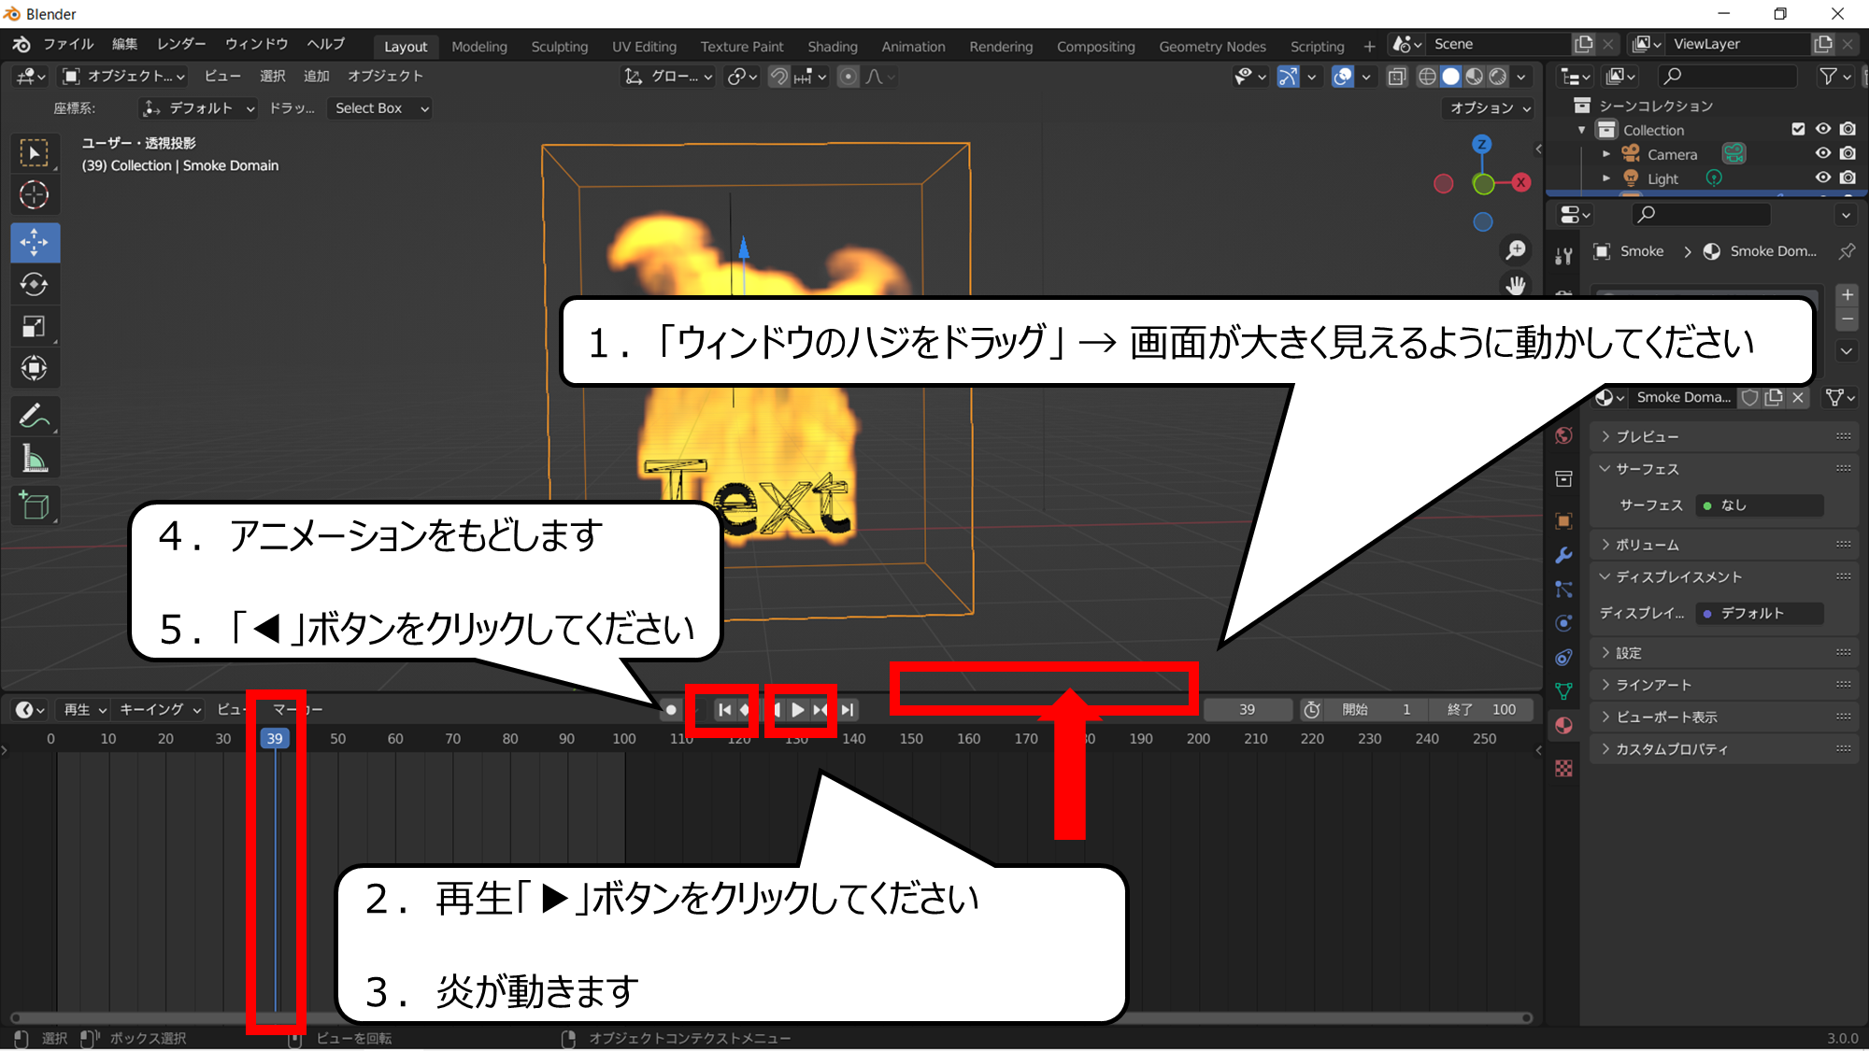
Task: Jump to animation start frame
Action: [x=724, y=710]
